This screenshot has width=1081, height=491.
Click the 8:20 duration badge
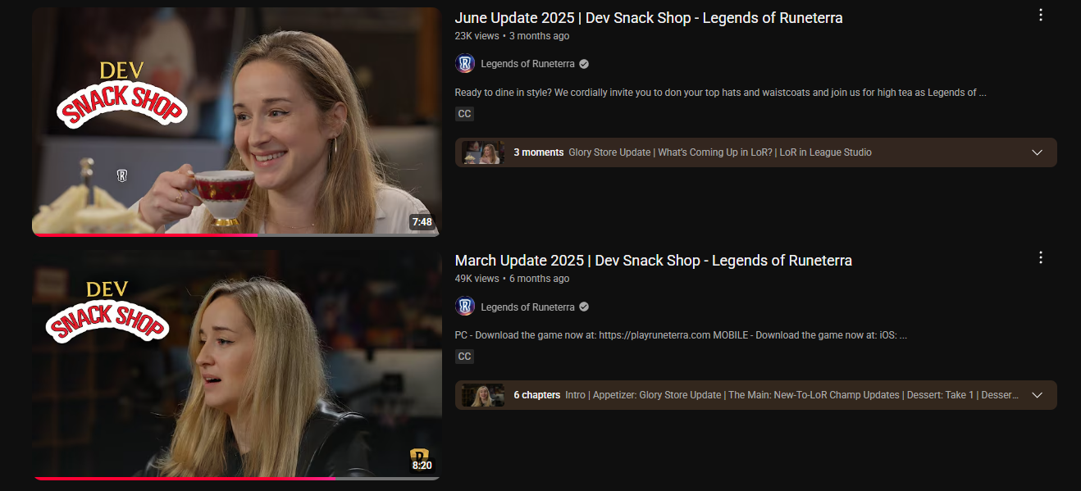(422, 466)
